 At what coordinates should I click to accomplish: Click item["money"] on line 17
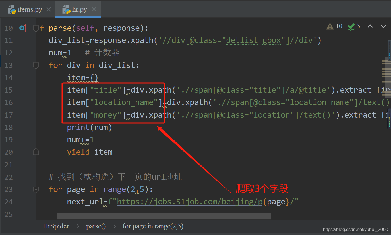(x=97, y=115)
